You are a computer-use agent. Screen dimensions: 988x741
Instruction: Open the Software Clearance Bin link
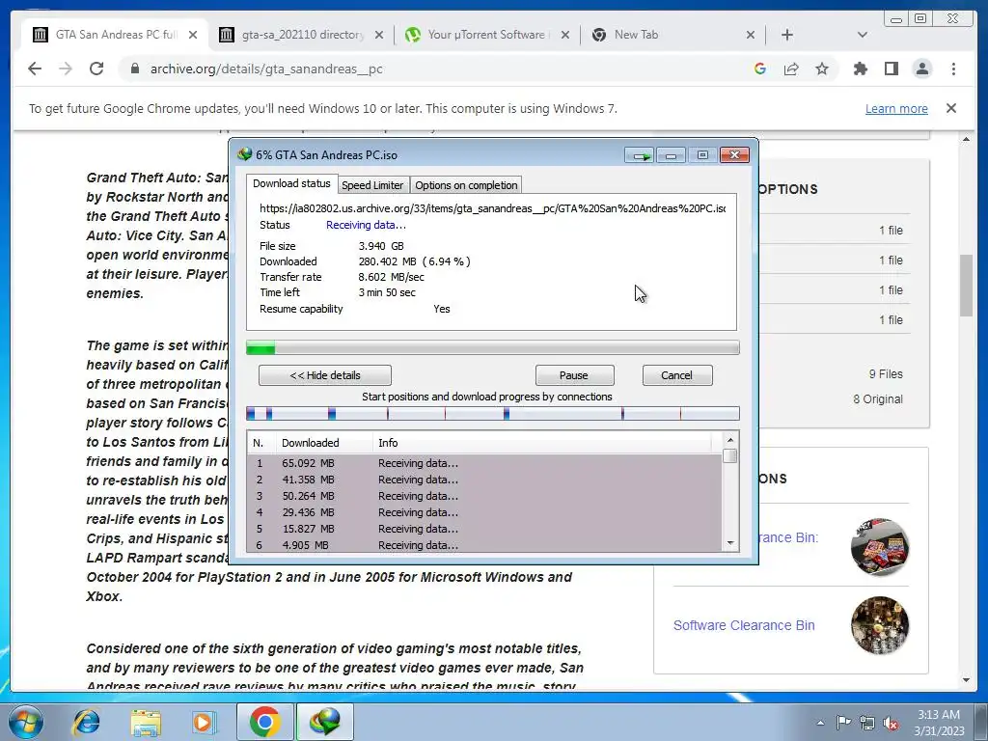tap(744, 625)
